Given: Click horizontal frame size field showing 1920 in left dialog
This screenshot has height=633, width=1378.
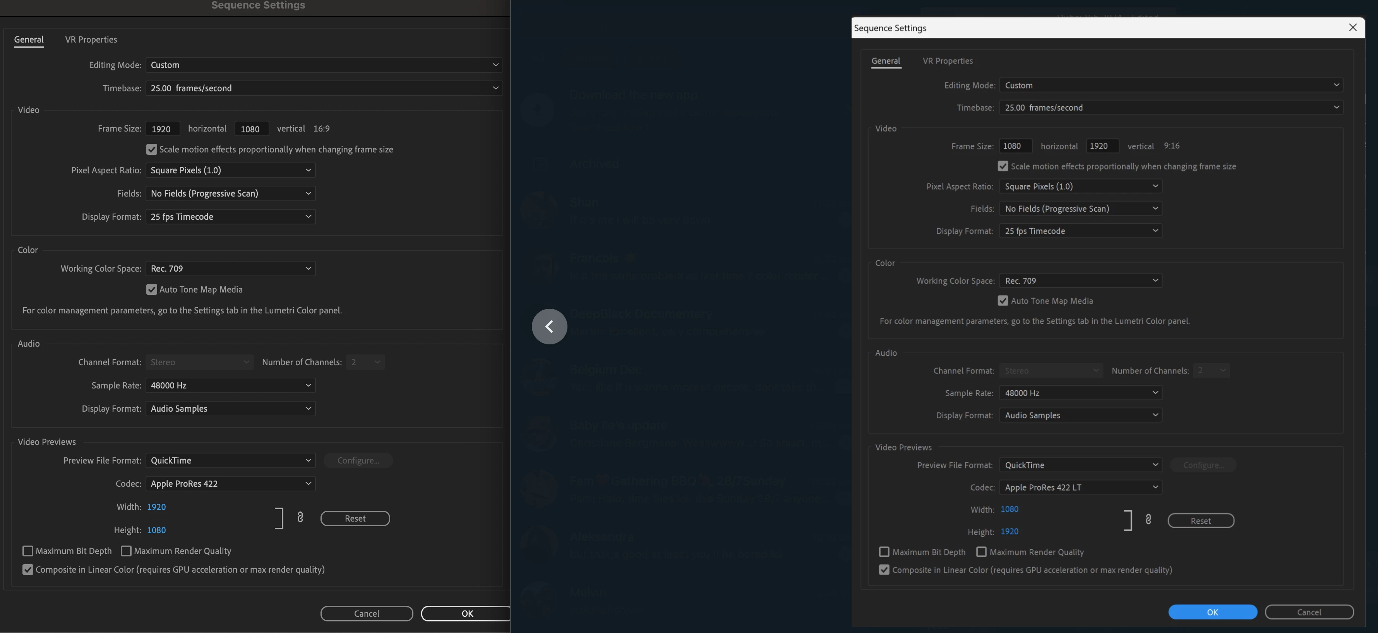Looking at the screenshot, I should pos(162,129).
